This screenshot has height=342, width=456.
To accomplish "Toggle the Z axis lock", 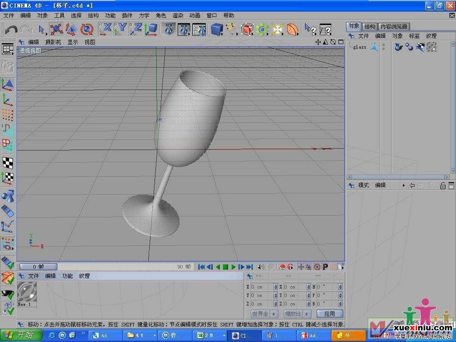I will (135, 29).
